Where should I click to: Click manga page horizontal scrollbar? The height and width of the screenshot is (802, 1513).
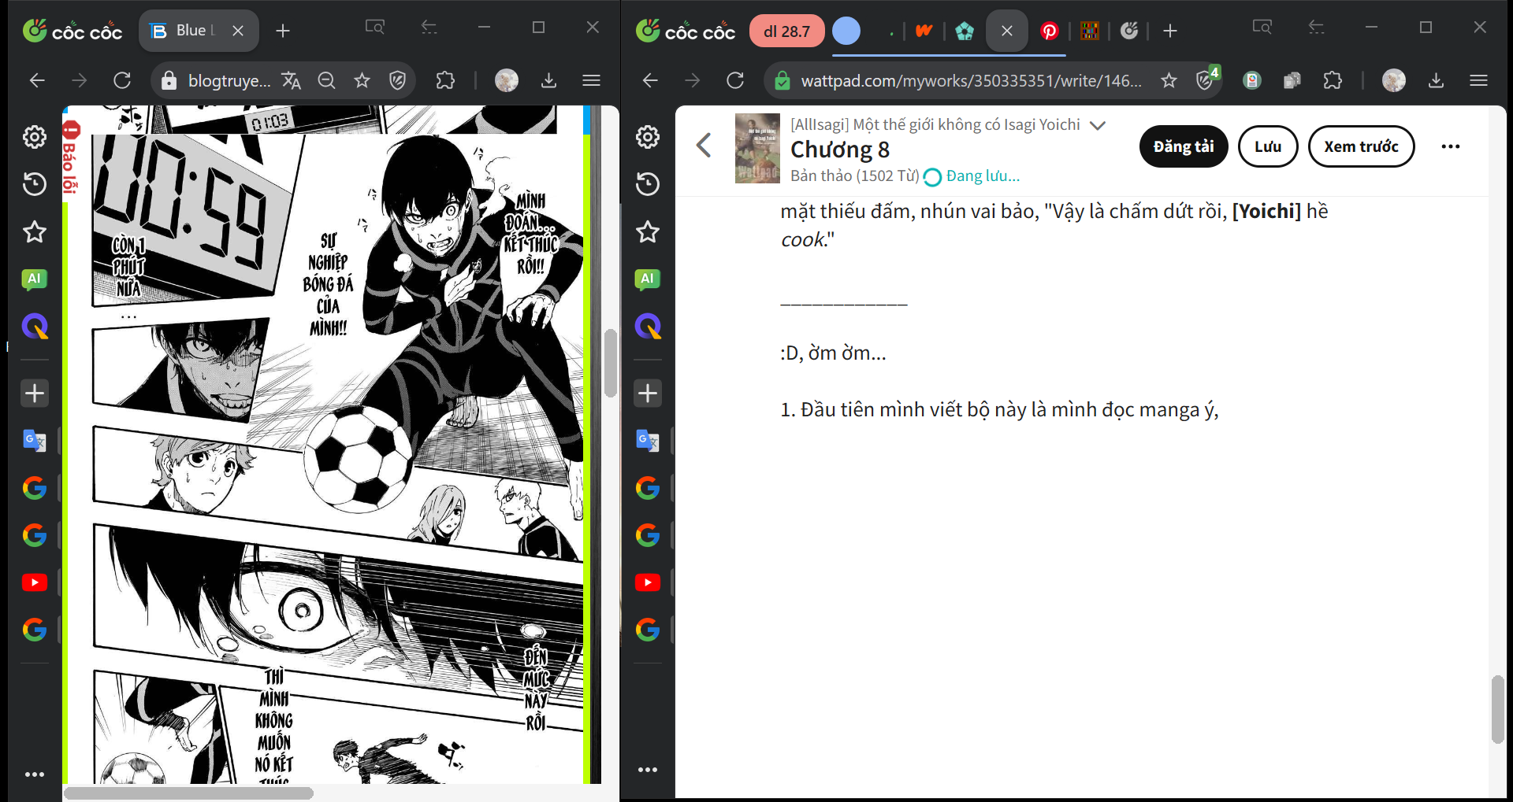point(189,793)
